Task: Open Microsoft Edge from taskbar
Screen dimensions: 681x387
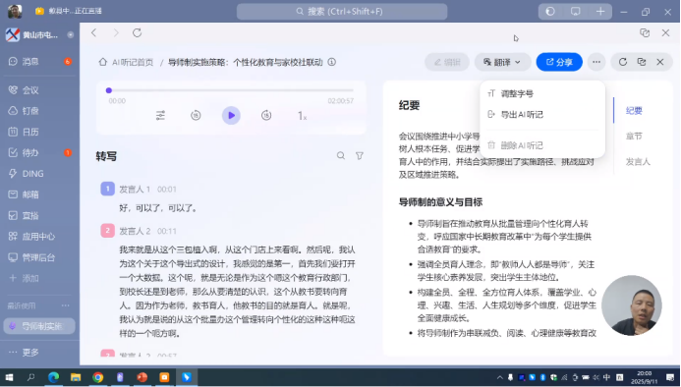Action: pos(53,377)
